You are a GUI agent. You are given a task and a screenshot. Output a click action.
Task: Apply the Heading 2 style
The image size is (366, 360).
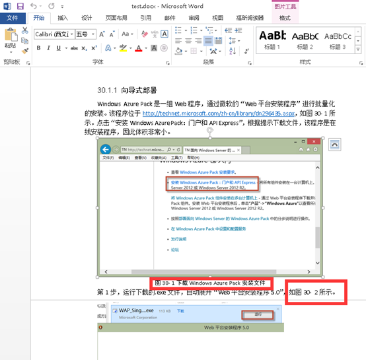pos(305,40)
